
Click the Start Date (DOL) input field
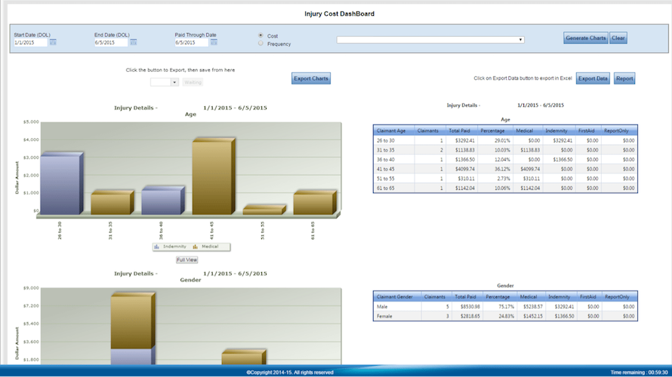point(30,42)
